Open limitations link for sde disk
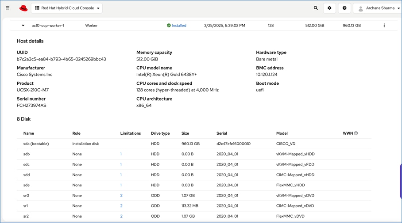 click(121, 185)
